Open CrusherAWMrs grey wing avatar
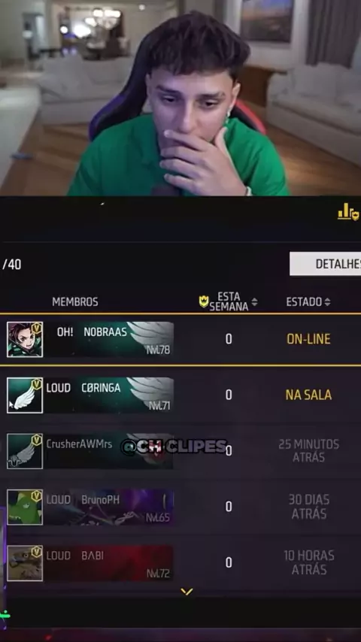This screenshot has height=642, width=361. click(25, 451)
